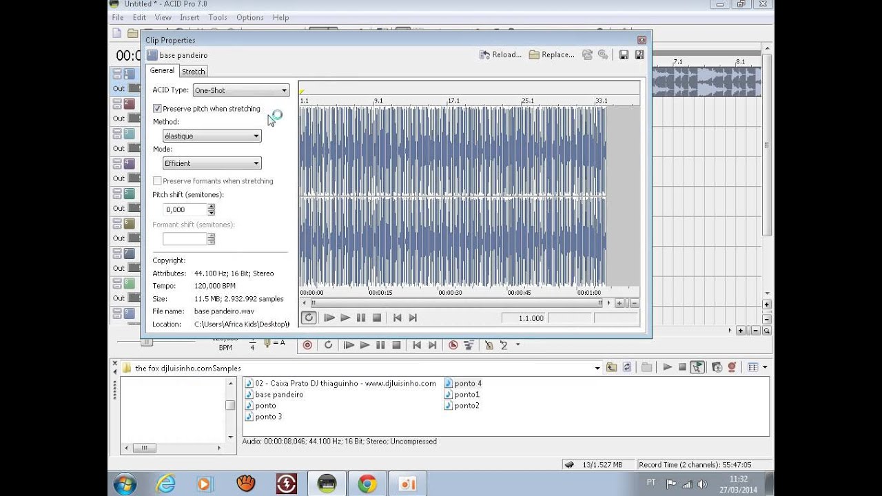Viewport: 882px width, 496px height.
Task: Click the Save File As floppy icon with question mark
Action: pos(639,55)
